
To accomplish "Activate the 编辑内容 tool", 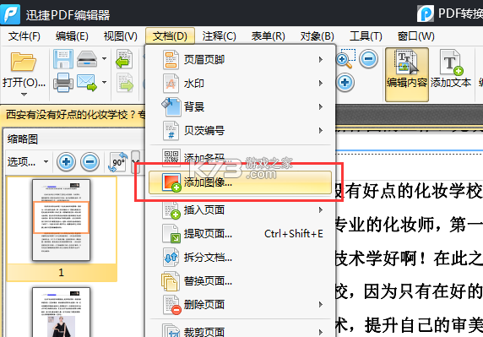I will (x=407, y=74).
